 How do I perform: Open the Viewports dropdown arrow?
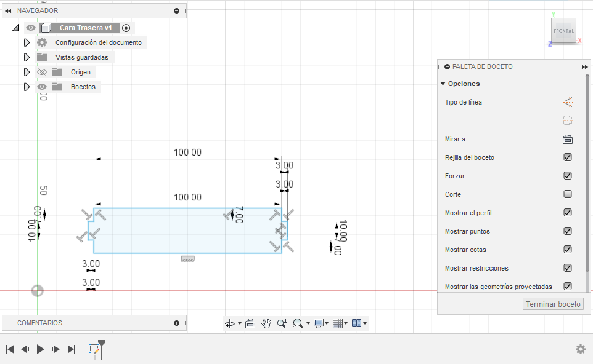click(x=365, y=323)
